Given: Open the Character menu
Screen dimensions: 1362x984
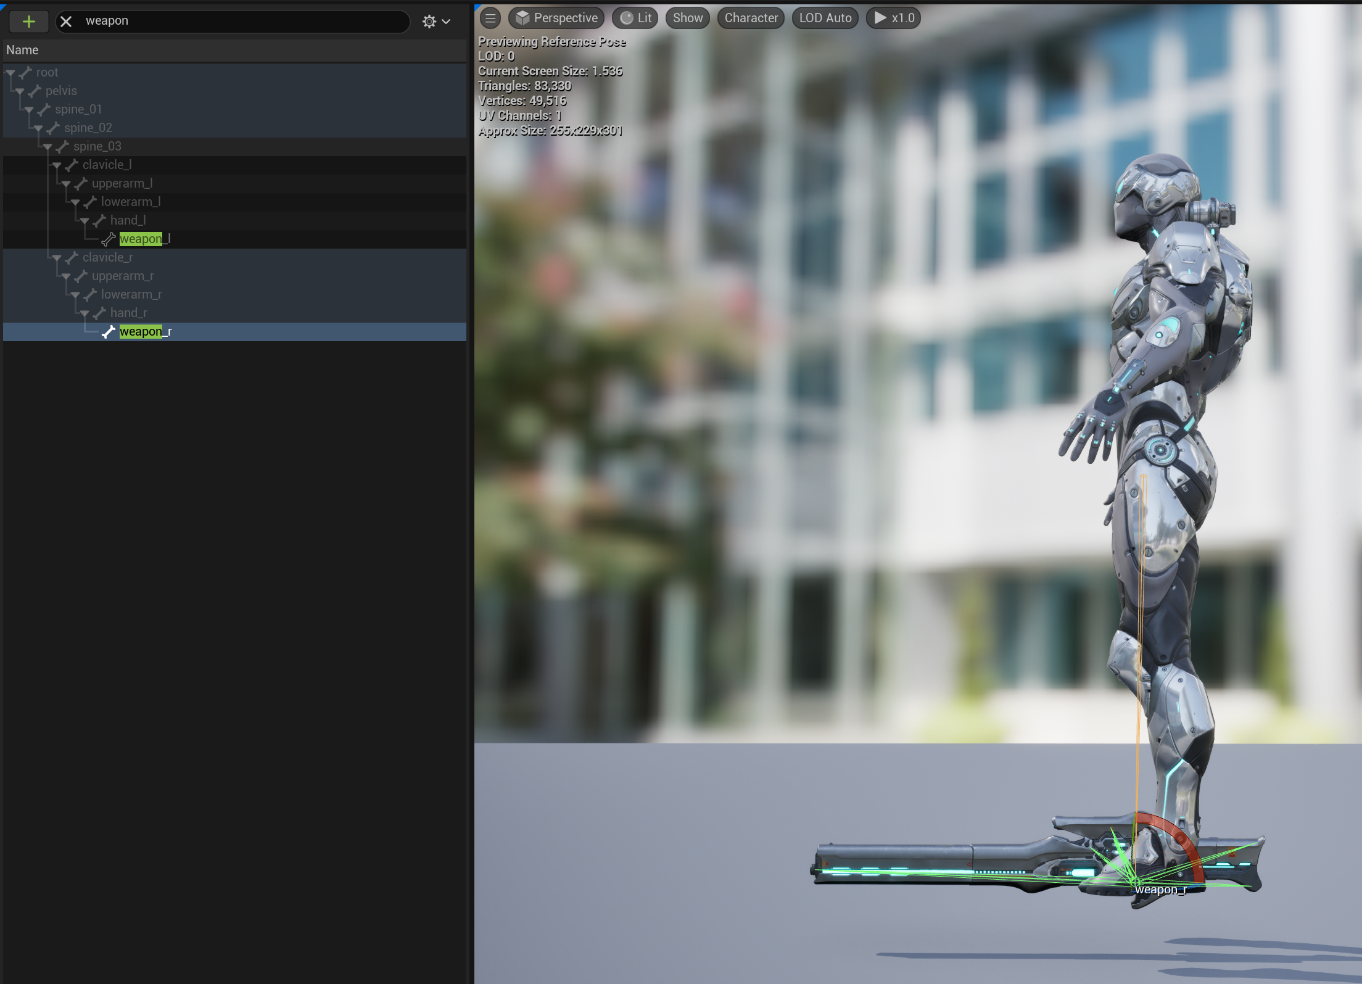Looking at the screenshot, I should [751, 18].
